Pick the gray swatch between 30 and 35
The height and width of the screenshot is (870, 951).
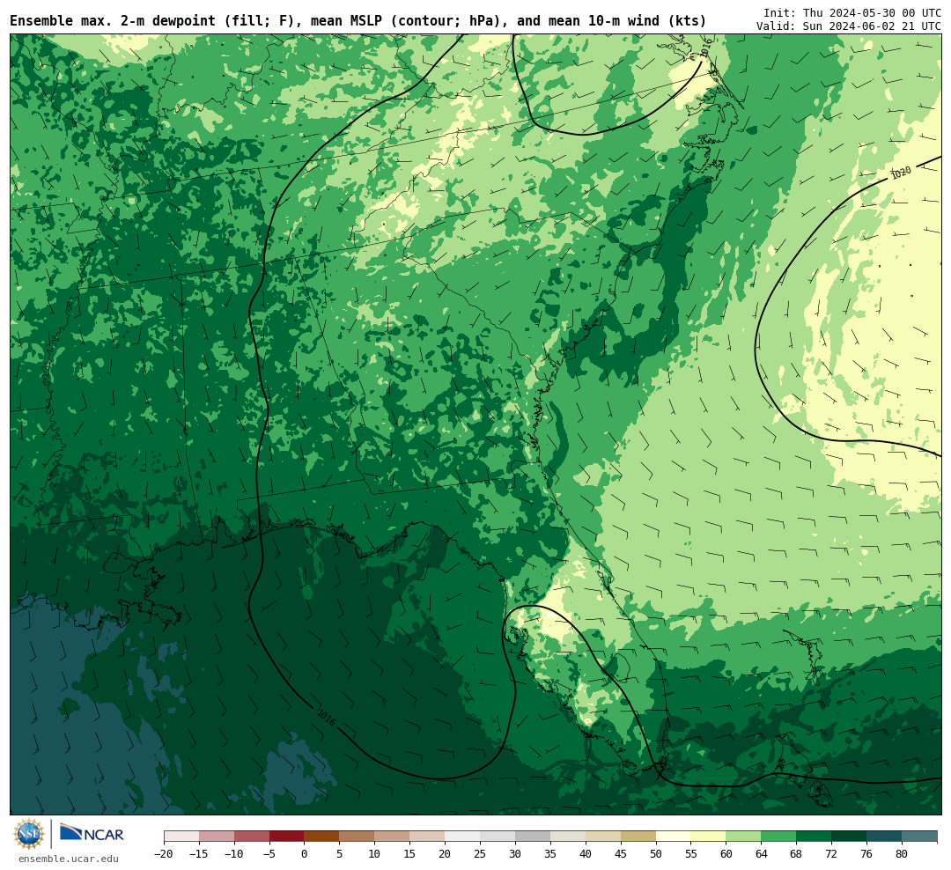(533, 837)
